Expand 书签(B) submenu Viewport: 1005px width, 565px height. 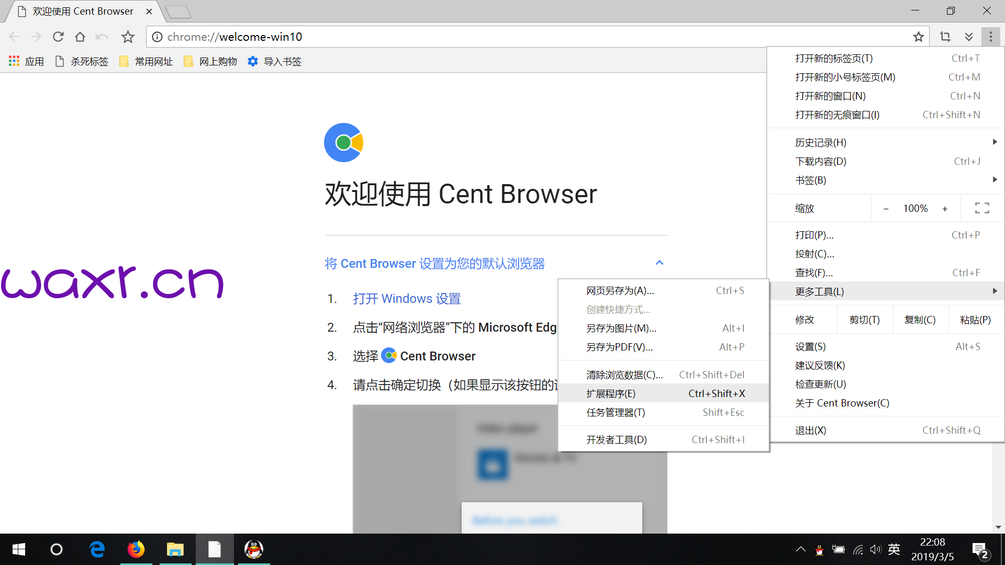coord(886,180)
